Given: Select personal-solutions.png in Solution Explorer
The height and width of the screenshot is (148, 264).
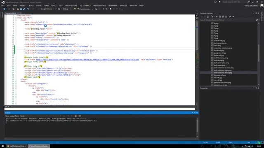Looking at the screenshot, I should 222,83.
